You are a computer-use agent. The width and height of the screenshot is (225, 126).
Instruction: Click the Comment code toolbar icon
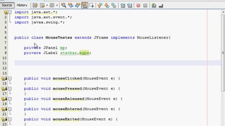pos(154,6)
